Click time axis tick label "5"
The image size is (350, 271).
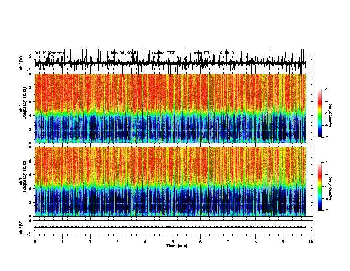point(173,242)
